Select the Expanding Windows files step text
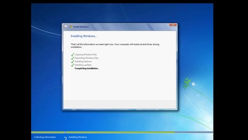This screenshot has width=248, height=140. coord(86,58)
